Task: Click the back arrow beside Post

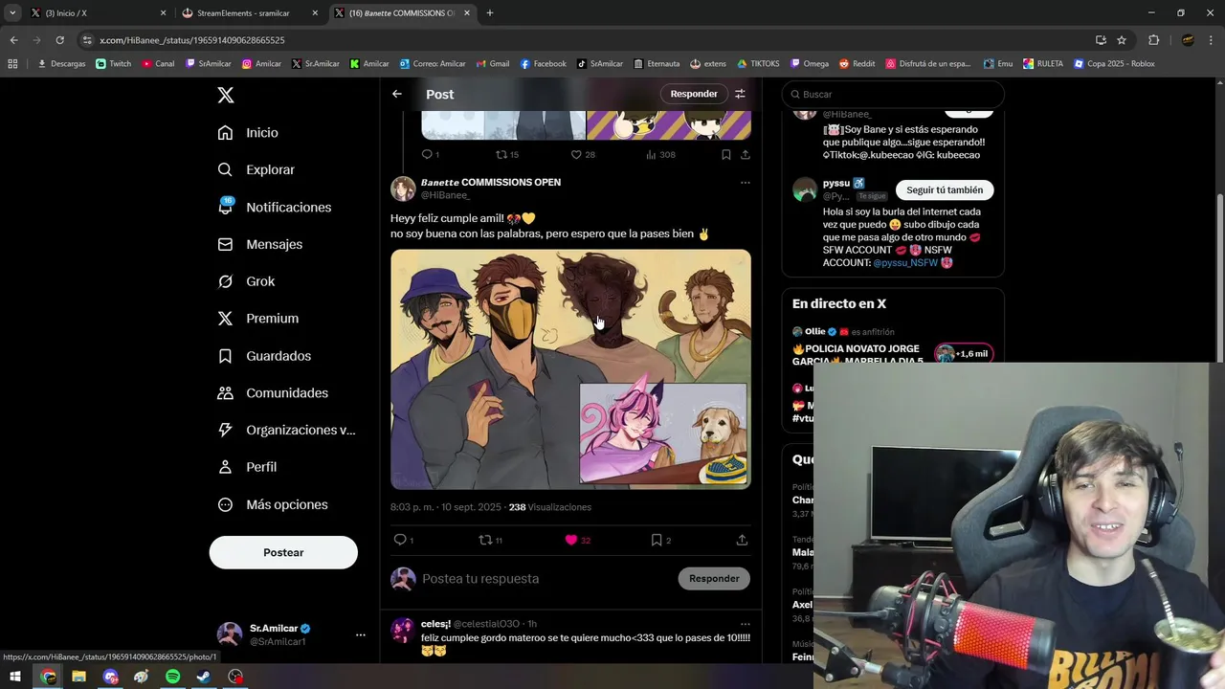Action: point(397,94)
